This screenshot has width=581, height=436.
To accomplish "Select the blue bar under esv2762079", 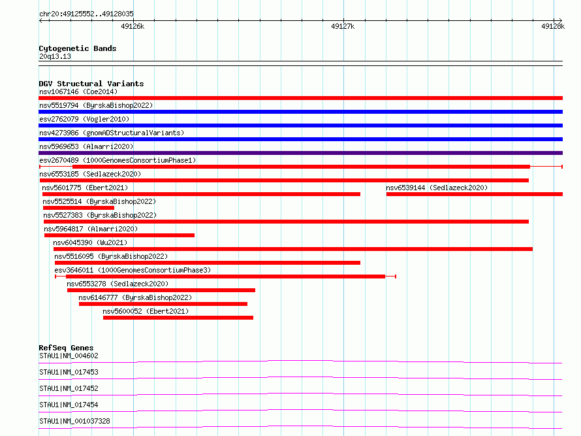I will (x=300, y=126).
